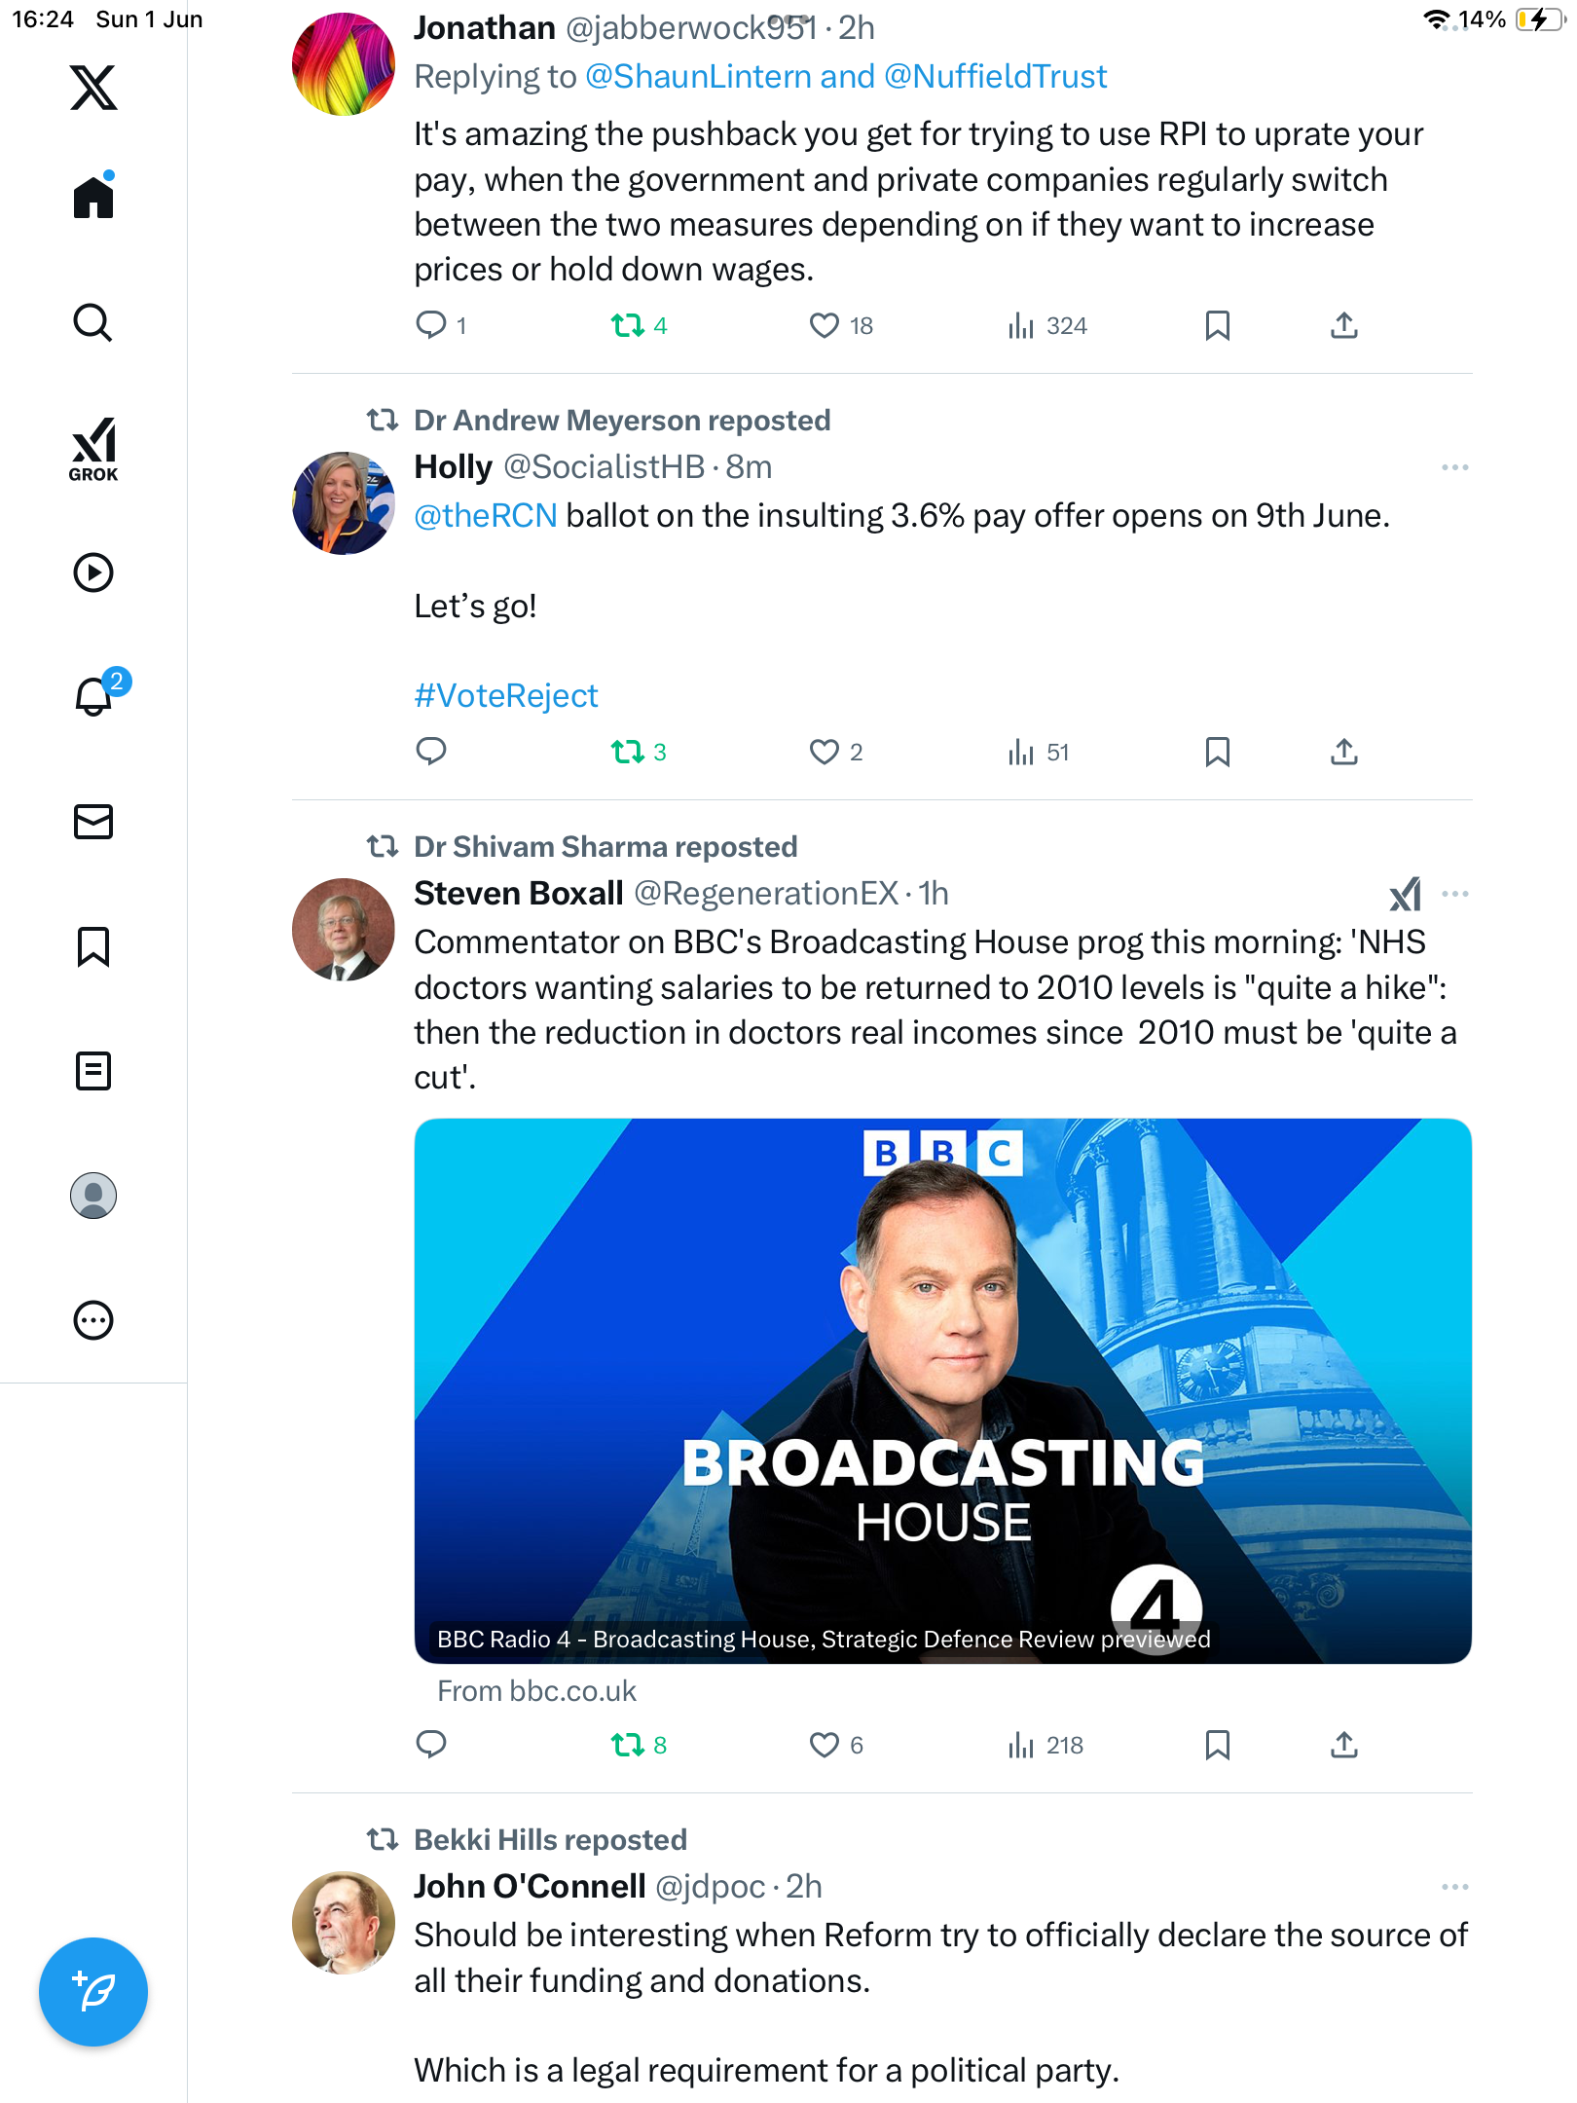Open the Lists icon in sidebar
This screenshot has height=2103, width=1577.
point(93,1071)
